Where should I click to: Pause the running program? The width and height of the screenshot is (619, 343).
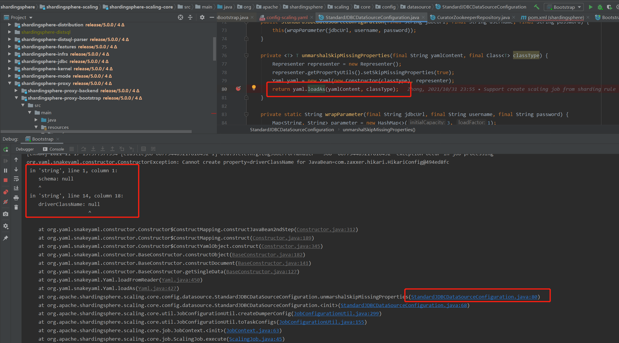pyautogui.click(x=6, y=170)
